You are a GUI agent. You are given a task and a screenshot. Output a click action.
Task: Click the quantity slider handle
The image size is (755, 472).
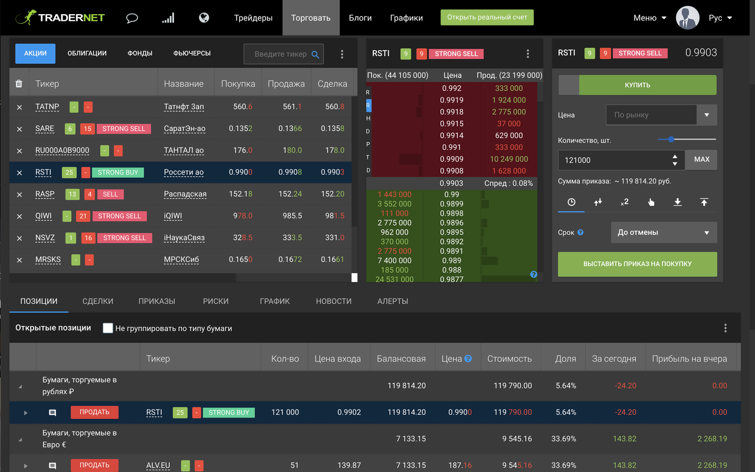click(x=671, y=139)
